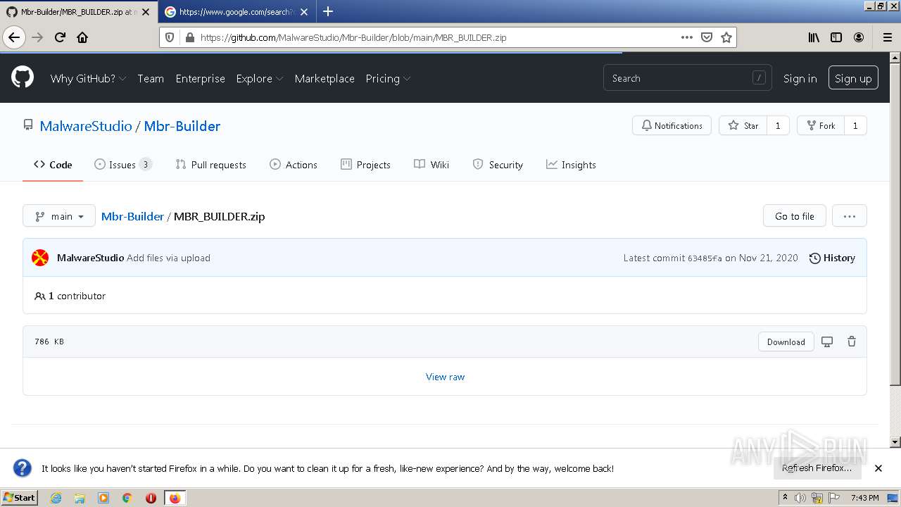Open main branch selector dropdown
Image resolution: width=901 pixels, height=507 pixels.
tap(59, 216)
